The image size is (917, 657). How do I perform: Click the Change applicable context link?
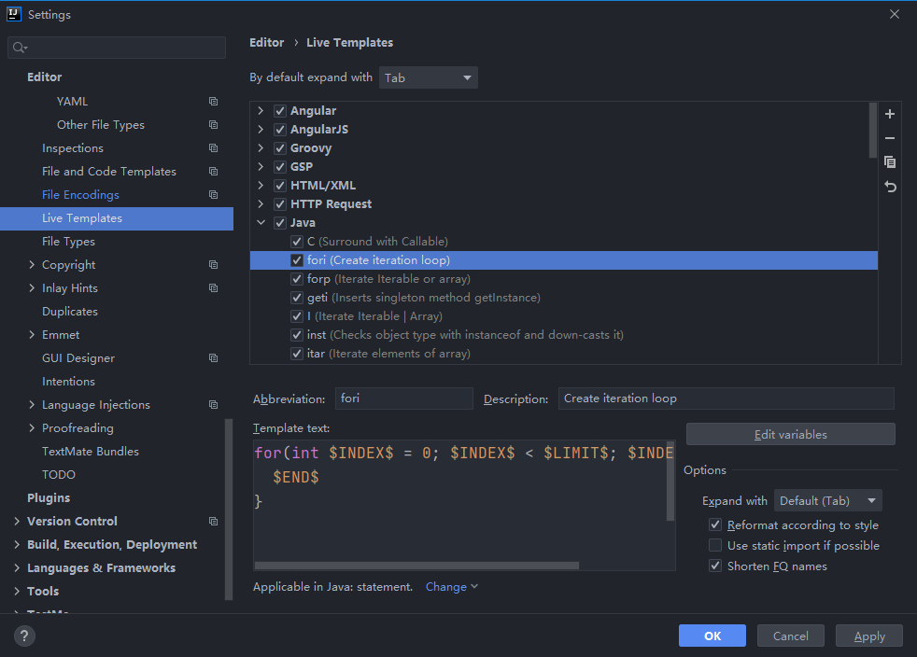451,587
